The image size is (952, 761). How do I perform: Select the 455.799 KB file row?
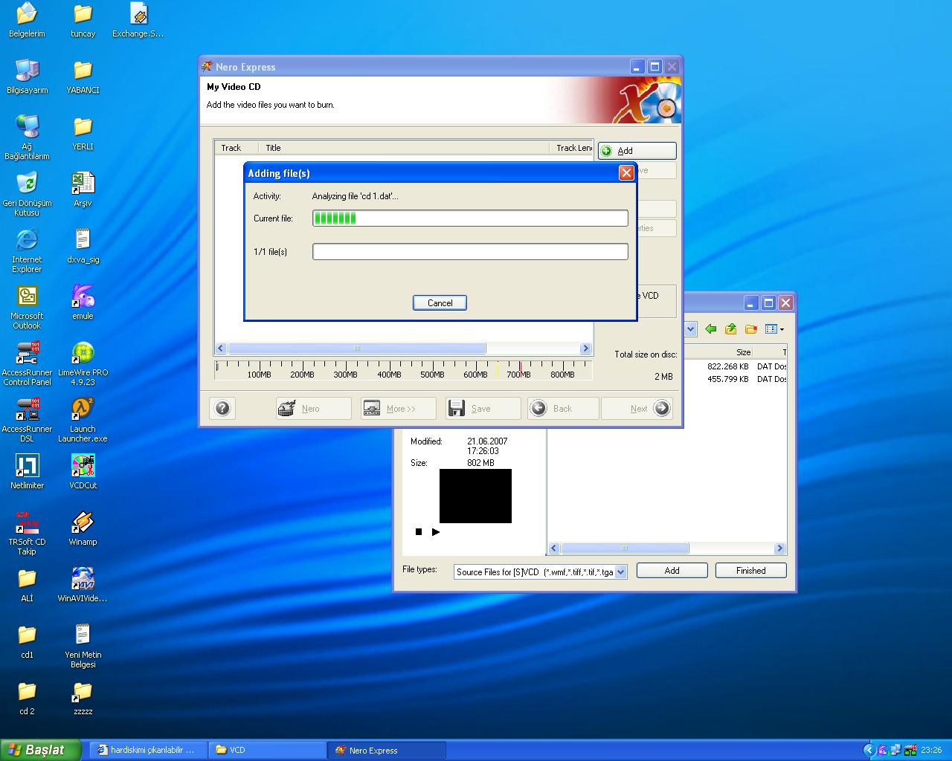tap(735, 378)
